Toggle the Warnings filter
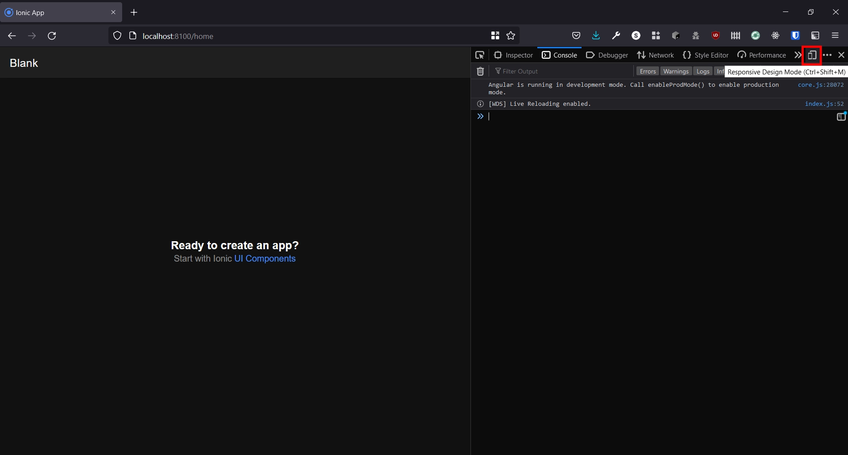This screenshot has width=848, height=455. coord(676,71)
